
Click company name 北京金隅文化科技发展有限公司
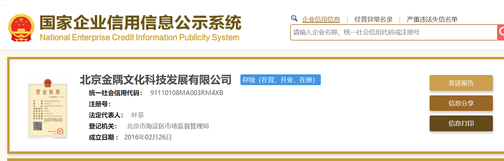(x=155, y=80)
